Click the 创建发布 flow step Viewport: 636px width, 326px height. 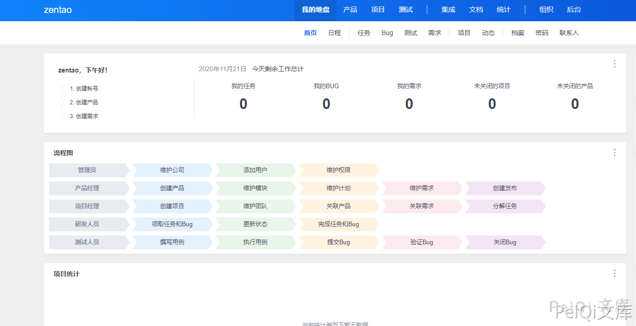(x=505, y=188)
